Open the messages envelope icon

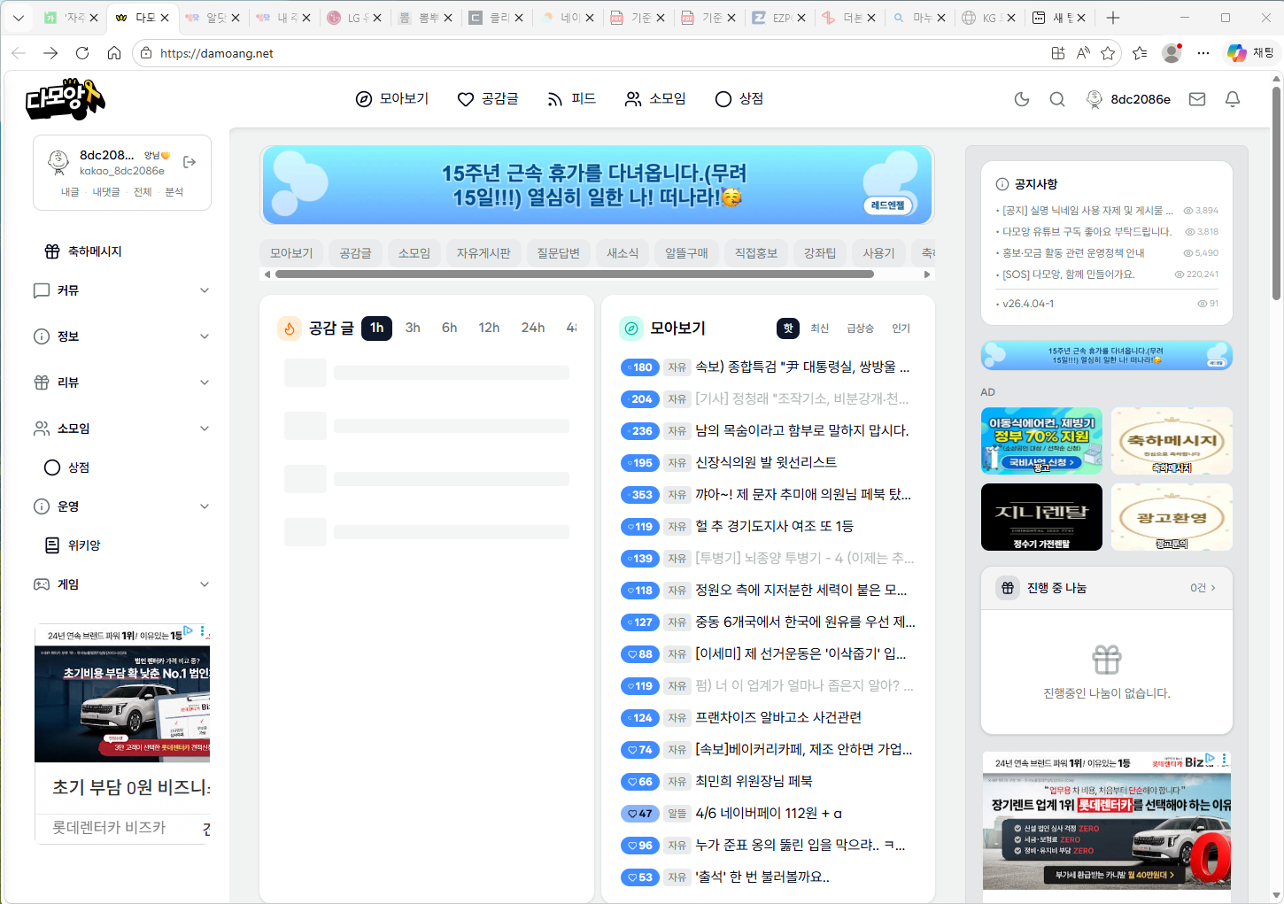1197,99
